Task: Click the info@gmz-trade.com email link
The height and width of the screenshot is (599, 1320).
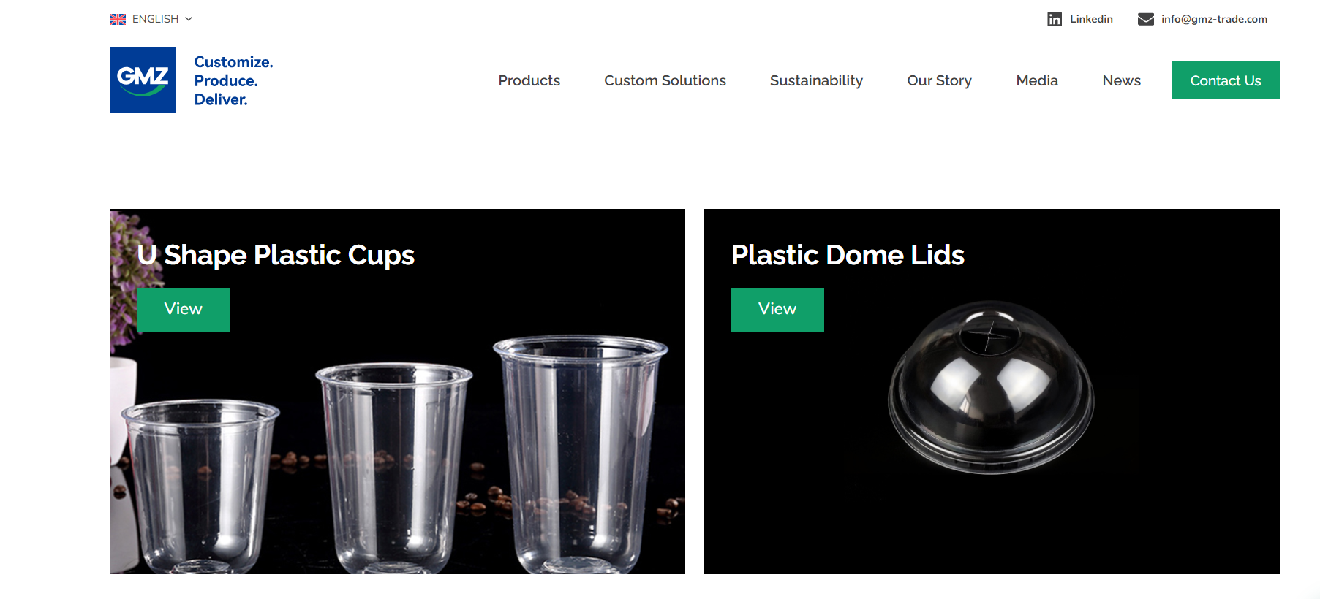Action: (x=1214, y=19)
